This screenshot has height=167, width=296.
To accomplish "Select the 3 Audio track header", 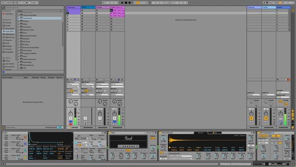I will pyautogui.click(x=103, y=7).
